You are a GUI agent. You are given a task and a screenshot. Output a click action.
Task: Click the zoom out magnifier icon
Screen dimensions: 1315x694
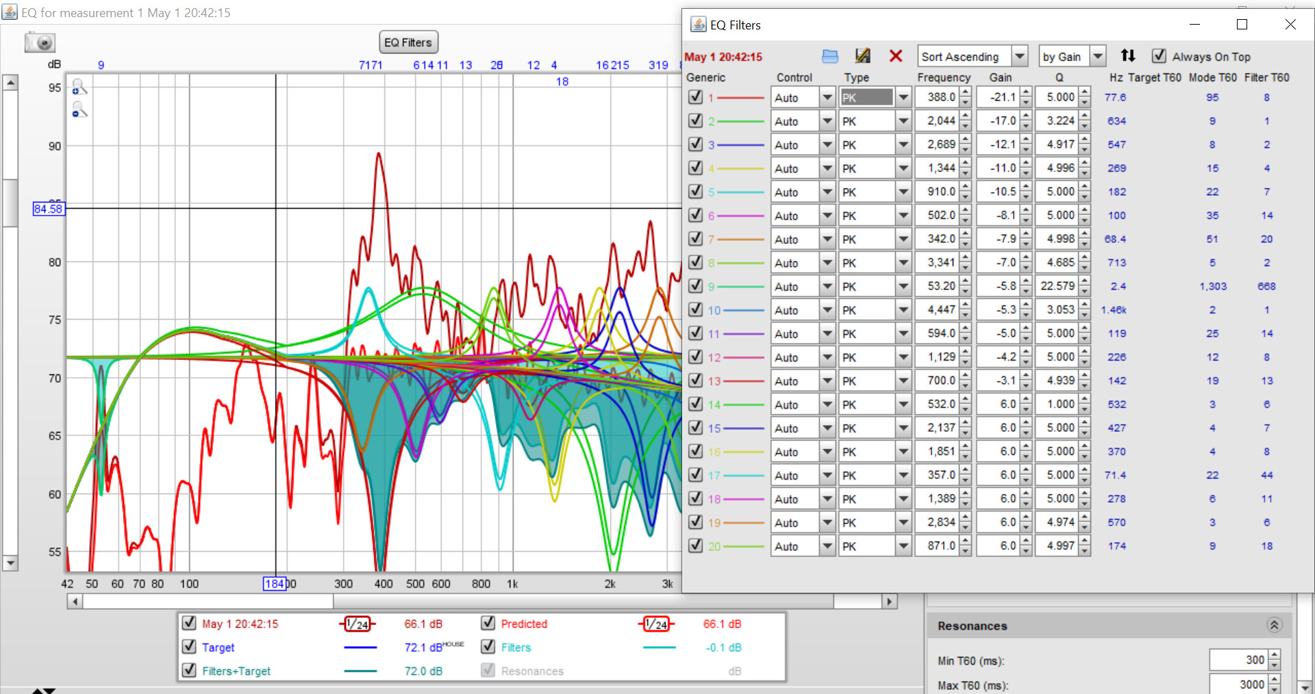(x=79, y=110)
